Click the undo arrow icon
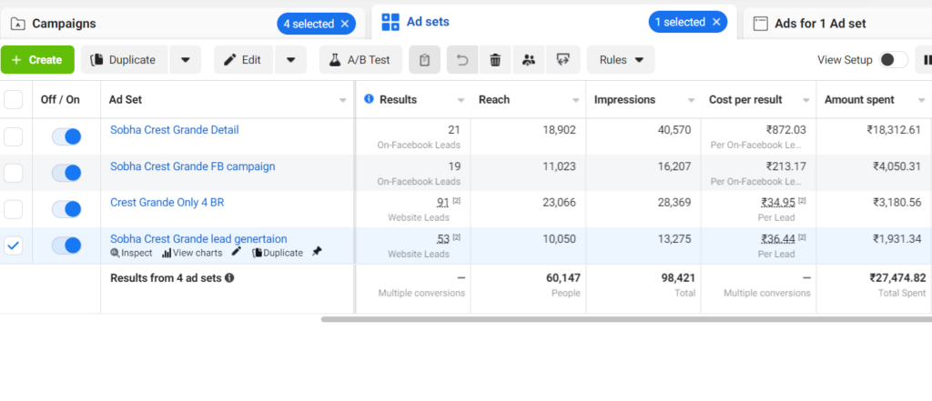Screen dimensions: 932x401 coord(462,59)
